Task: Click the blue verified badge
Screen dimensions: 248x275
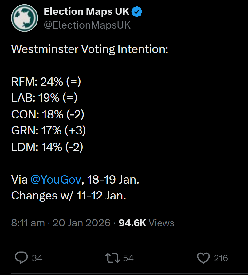Action: (x=137, y=12)
